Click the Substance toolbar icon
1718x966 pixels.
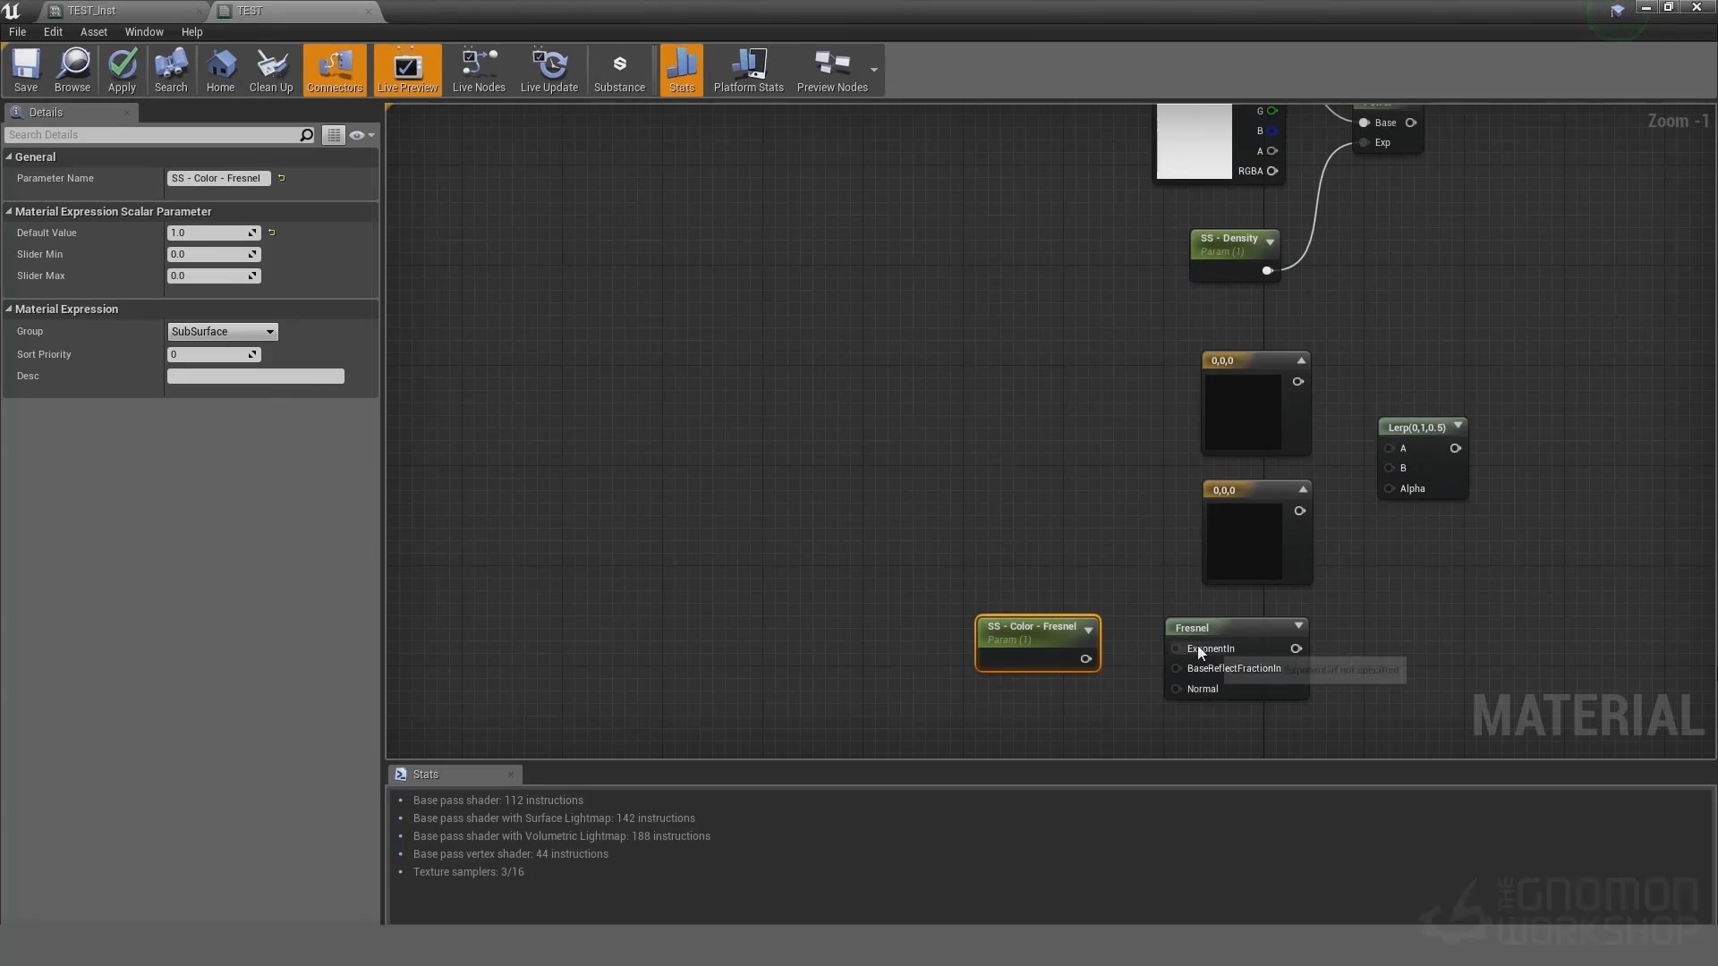(x=619, y=71)
